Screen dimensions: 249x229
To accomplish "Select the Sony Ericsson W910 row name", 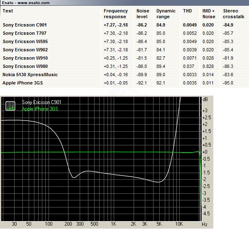I will click(25, 58).
